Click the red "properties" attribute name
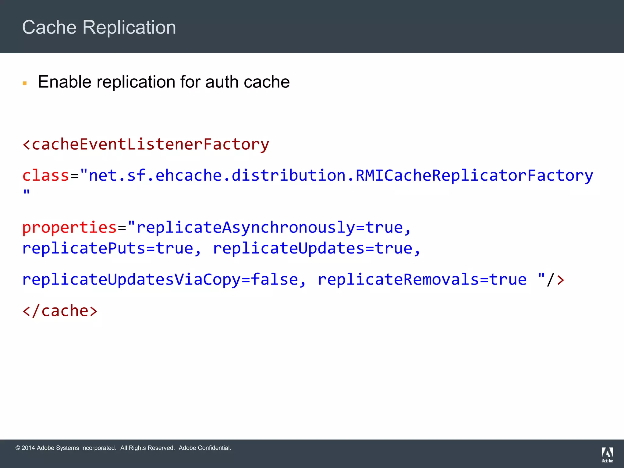 click(x=70, y=228)
